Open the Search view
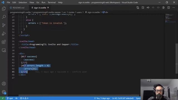The image size is (178, 100). tap(4, 17)
